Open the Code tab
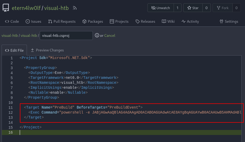245x142 pixels. click(x=12, y=21)
